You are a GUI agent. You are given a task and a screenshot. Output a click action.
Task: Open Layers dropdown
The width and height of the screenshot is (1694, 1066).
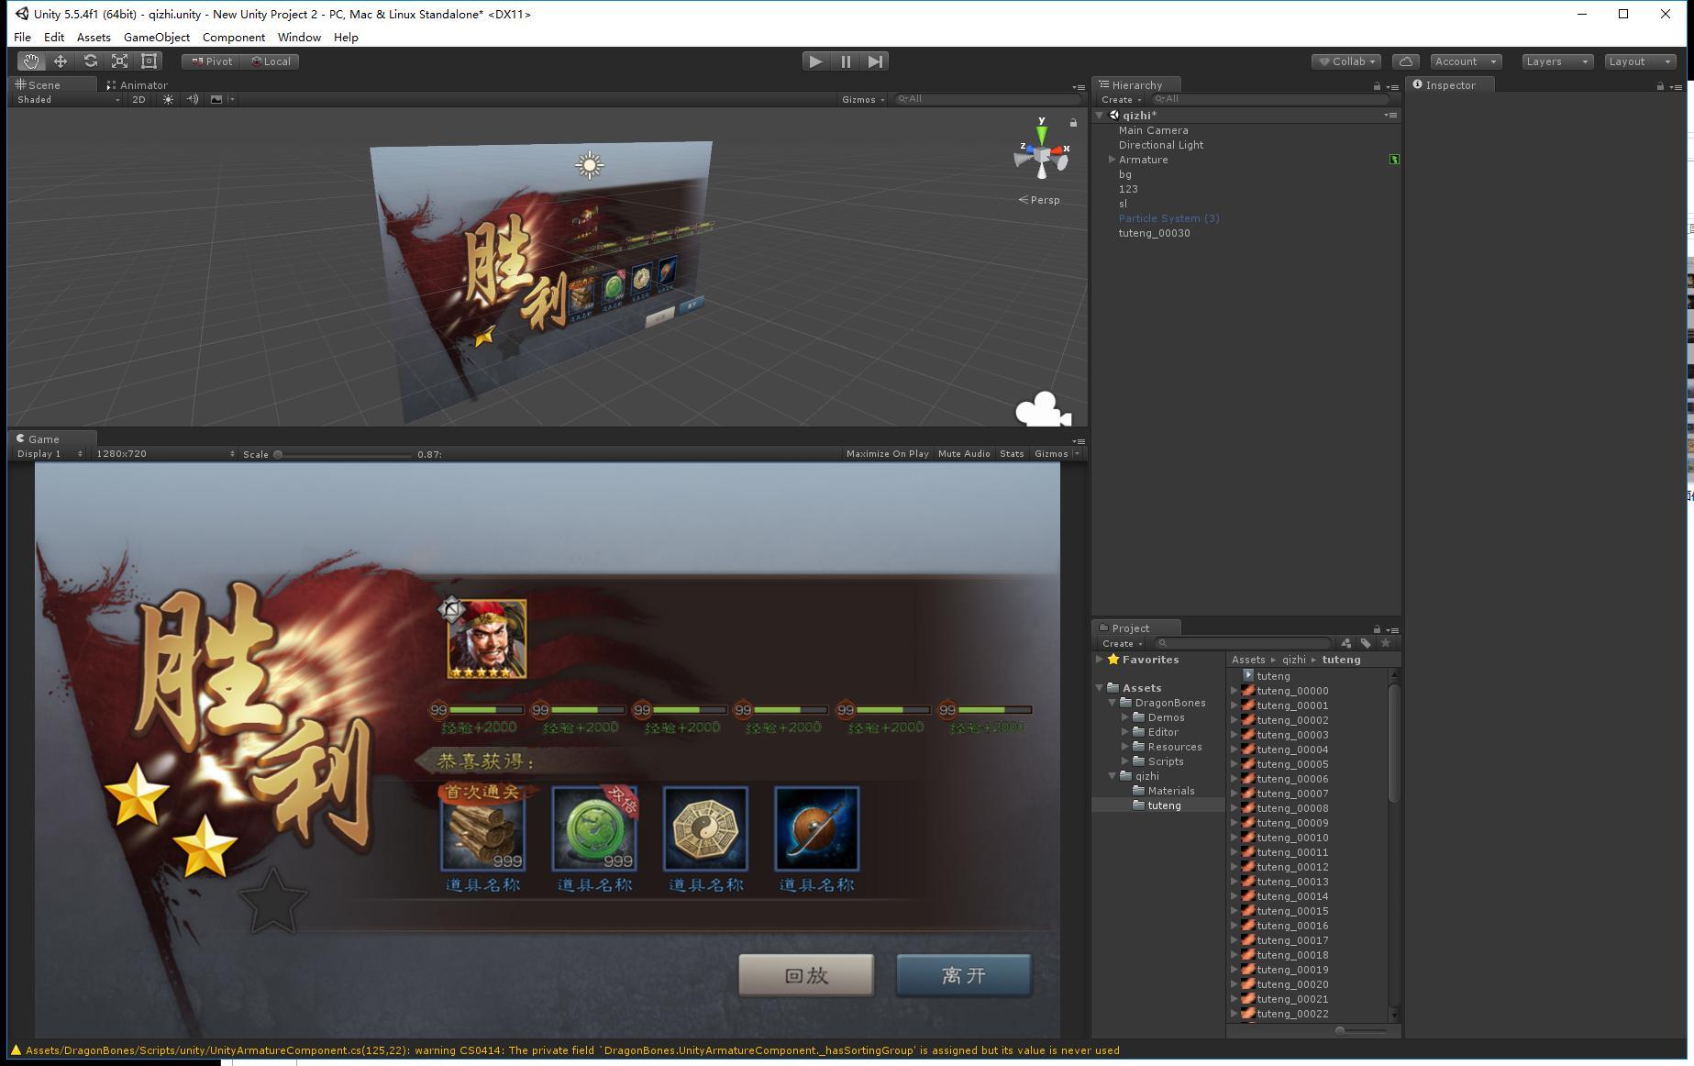(1556, 61)
